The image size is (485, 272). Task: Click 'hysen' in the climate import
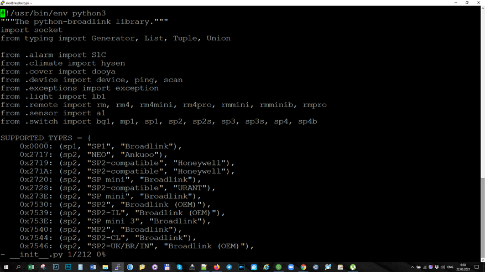[113, 63]
